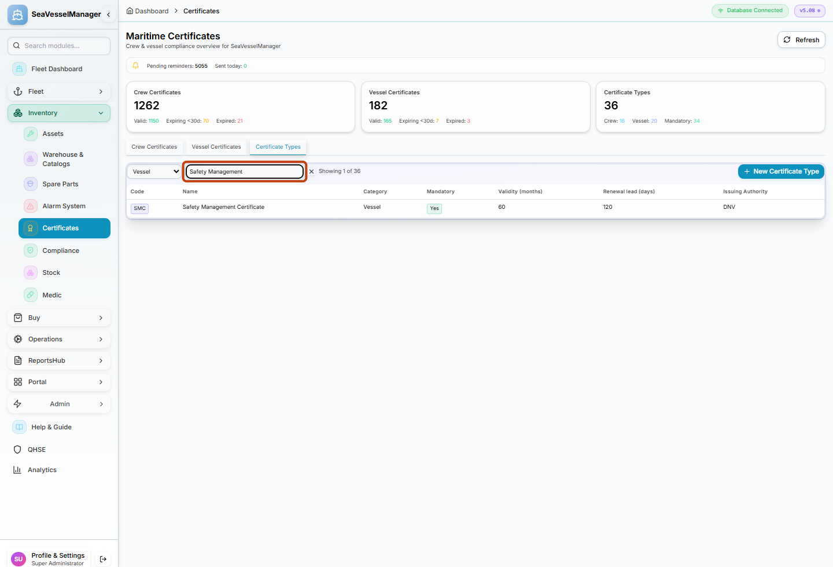The height and width of the screenshot is (567, 833).
Task: Open the Vessel category filter dropdown
Action: (154, 171)
